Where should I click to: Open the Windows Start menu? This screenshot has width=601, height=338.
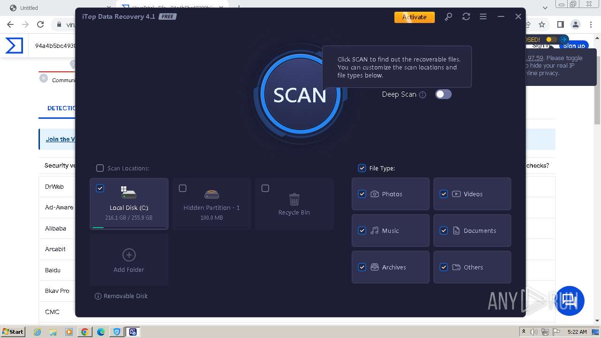pyautogui.click(x=13, y=331)
